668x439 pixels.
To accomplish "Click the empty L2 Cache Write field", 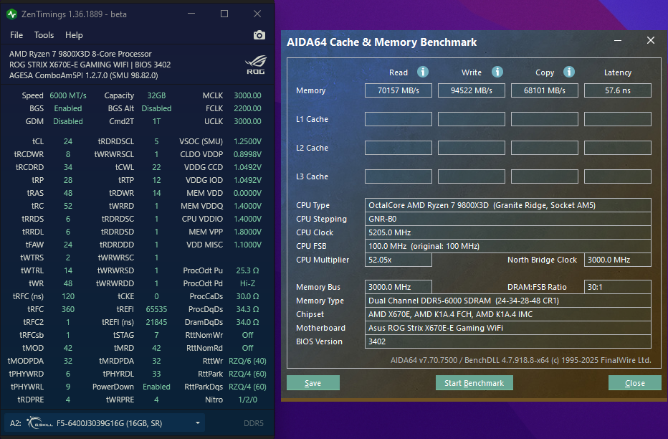I will [x=472, y=148].
